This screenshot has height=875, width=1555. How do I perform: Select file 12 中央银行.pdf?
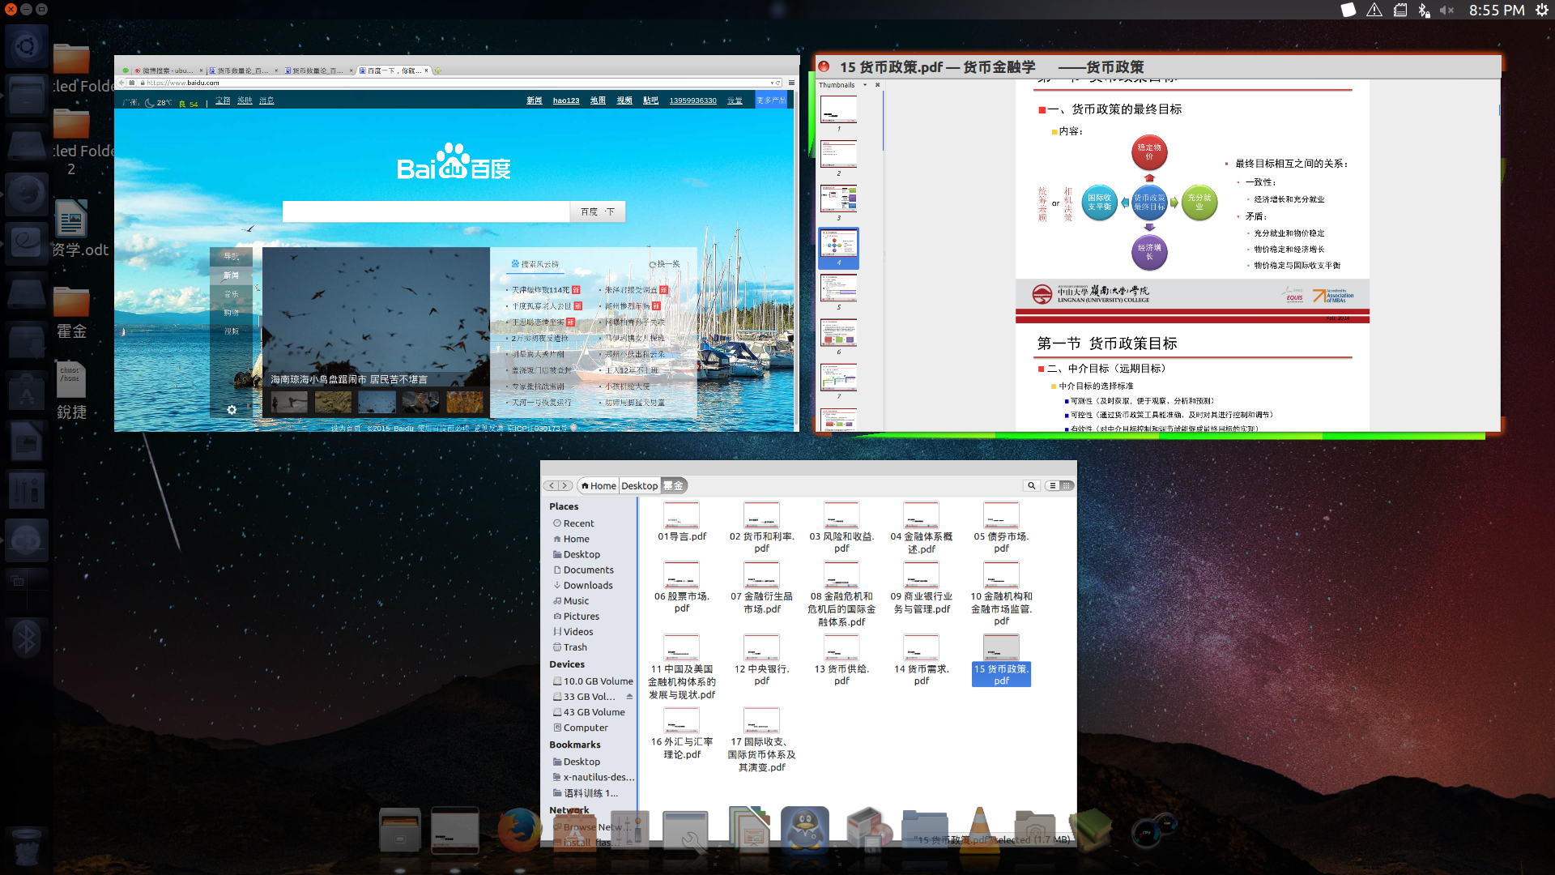[761, 661]
